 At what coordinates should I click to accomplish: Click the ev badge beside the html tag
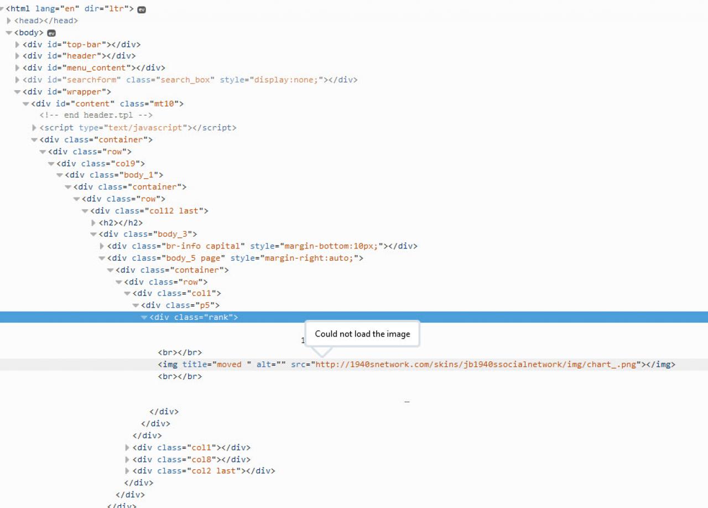142,9
